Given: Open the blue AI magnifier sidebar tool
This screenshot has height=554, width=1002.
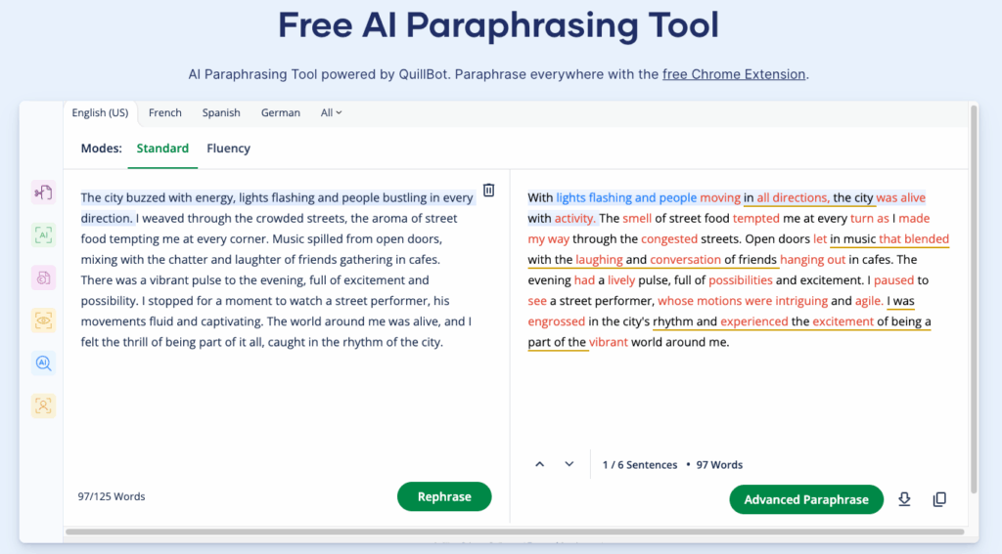Looking at the screenshot, I should (43, 363).
